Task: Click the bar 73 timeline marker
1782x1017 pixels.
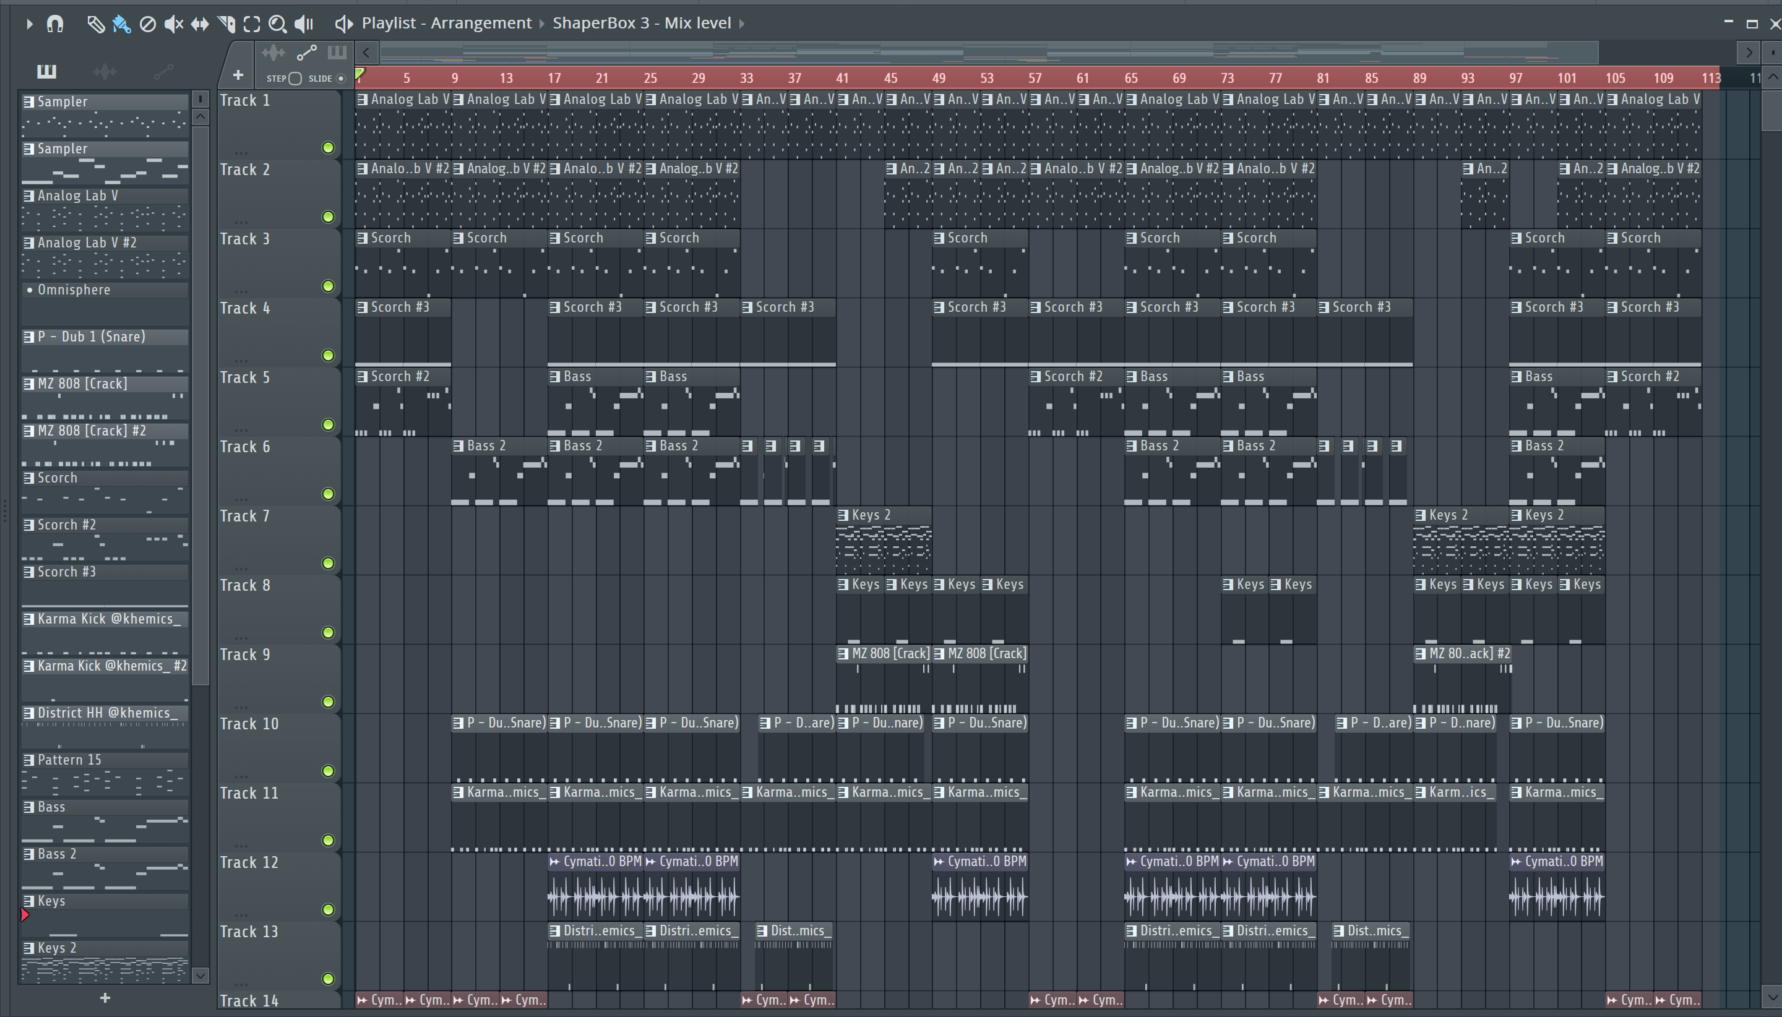Action: click(x=1228, y=77)
